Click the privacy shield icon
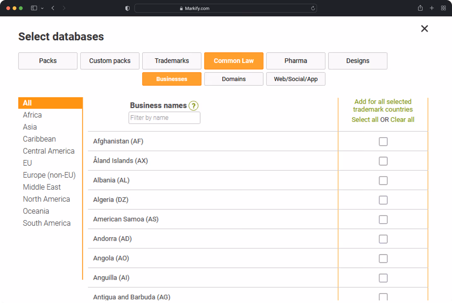452x303 pixels. click(x=127, y=8)
